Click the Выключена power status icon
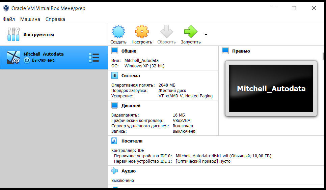326x190 pixels. tap(27, 60)
